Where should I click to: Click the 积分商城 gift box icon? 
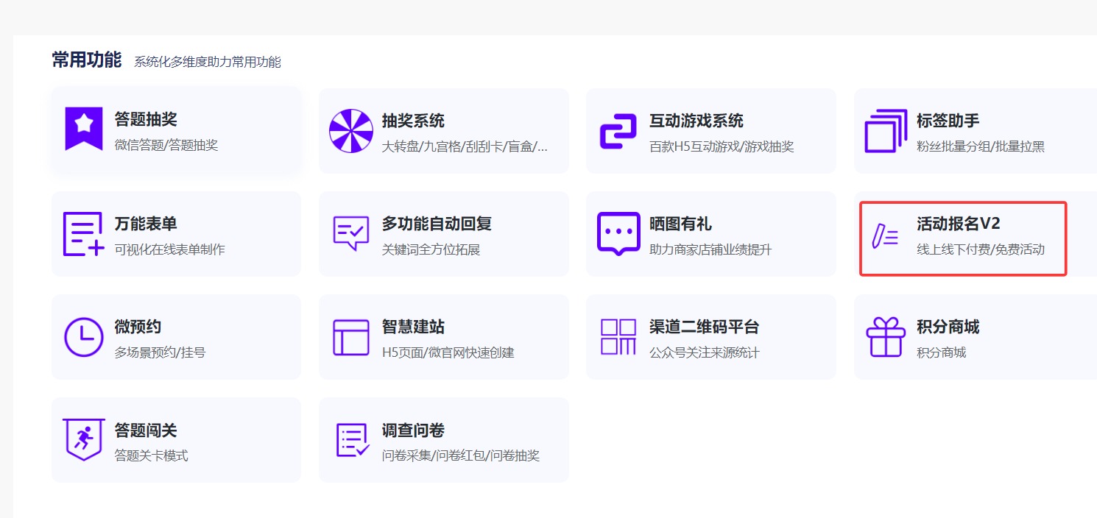tap(885, 337)
